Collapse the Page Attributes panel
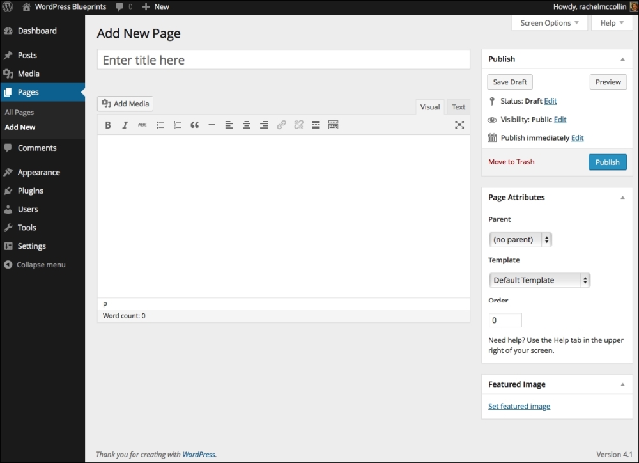Screen dimensions: 639x463 622,198
